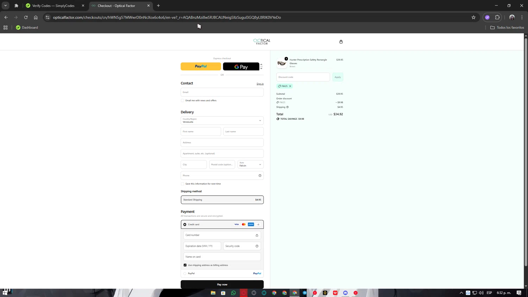The width and height of the screenshot is (528, 297).
Task: Remove the FW25 discount code tag
Action: point(290,86)
